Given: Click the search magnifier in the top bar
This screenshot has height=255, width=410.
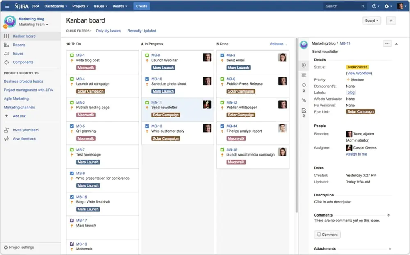Looking at the screenshot, I should [362, 6].
